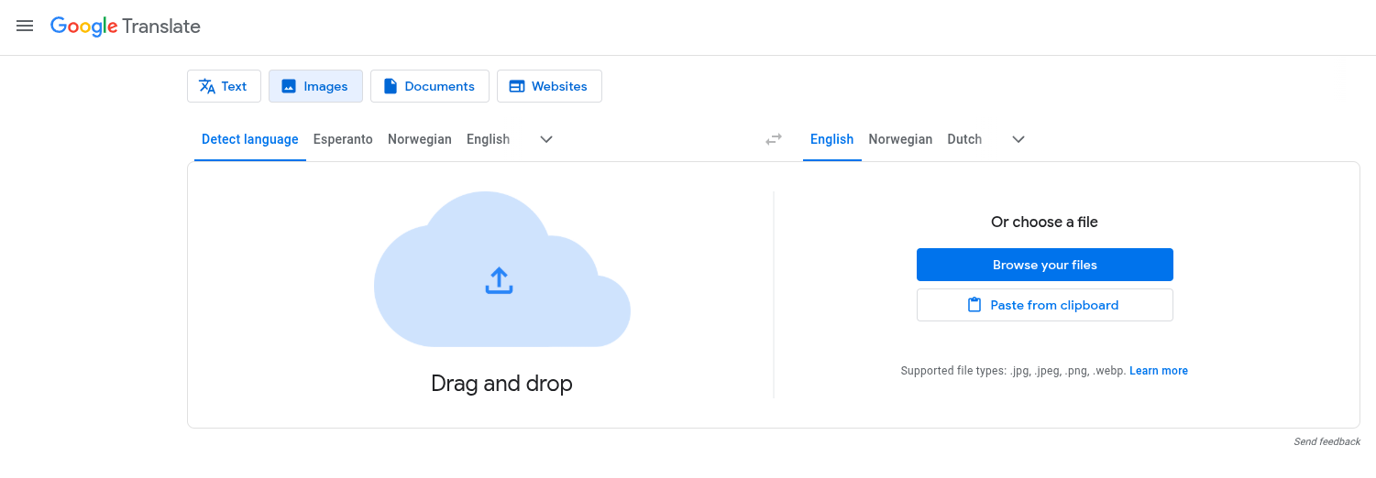Image resolution: width=1376 pixels, height=478 pixels.
Task: Switch to Text translation mode
Action: pyautogui.click(x=224, y=86)
